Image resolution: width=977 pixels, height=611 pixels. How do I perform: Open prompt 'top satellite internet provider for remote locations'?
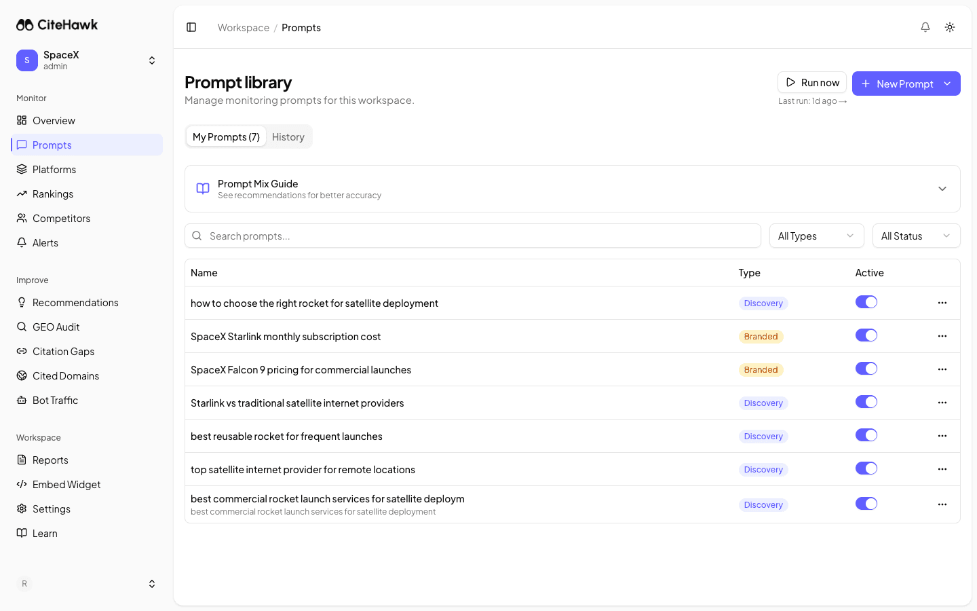(303, 470)
